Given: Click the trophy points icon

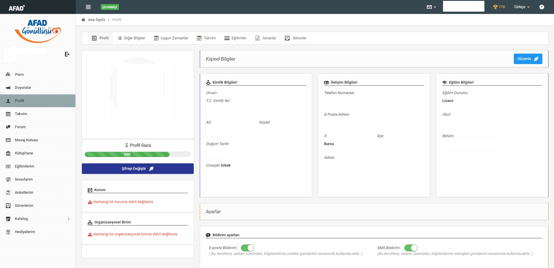Looking at the screenshot, I should 495,7.
